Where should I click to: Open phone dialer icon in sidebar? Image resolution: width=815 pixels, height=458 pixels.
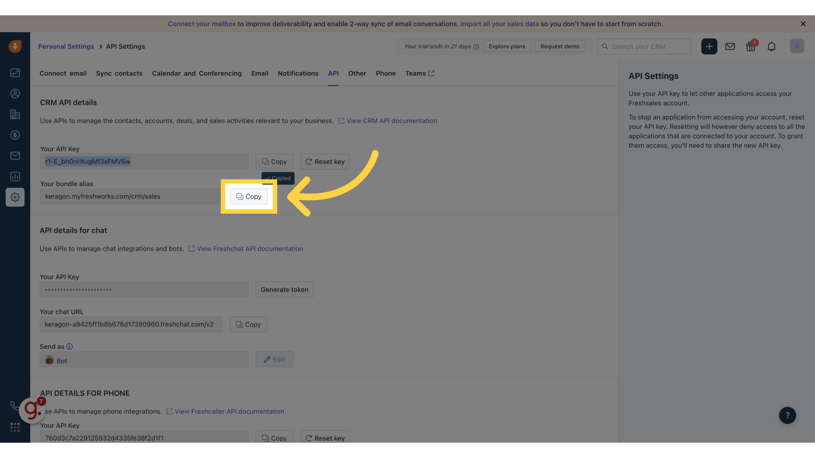point(15,406)
